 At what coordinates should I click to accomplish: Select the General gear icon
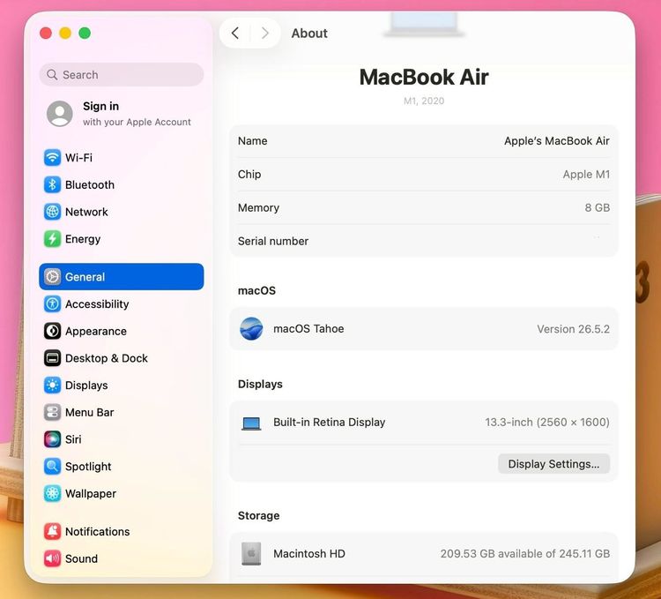[x=52, y=277]
